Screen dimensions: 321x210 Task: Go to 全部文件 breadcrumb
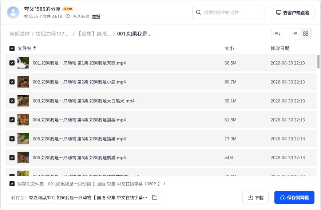[x=20, y=34]
